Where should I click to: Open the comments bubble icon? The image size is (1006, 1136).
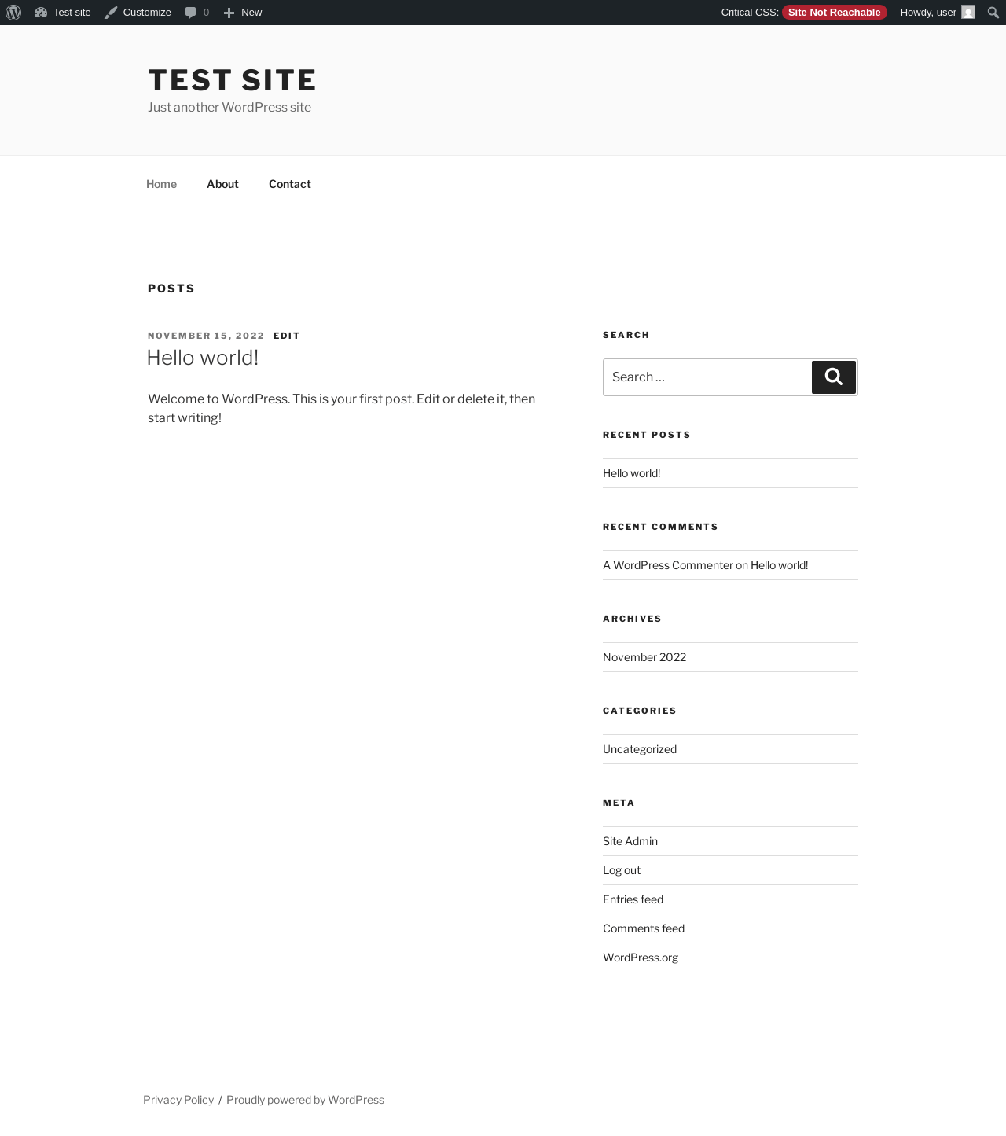[x=190, y=13]
